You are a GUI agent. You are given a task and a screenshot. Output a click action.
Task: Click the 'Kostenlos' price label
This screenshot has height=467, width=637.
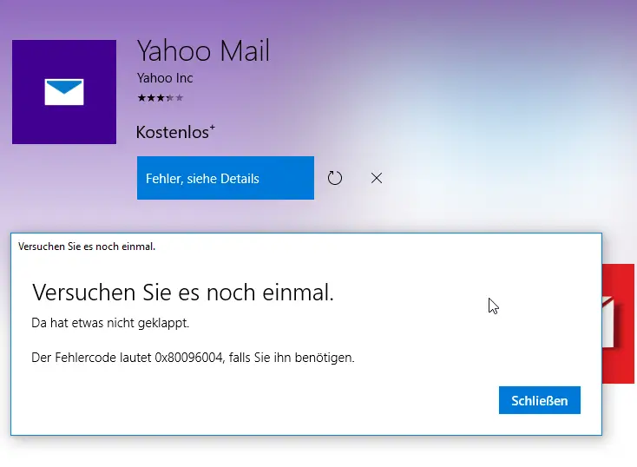click(175, 133)
